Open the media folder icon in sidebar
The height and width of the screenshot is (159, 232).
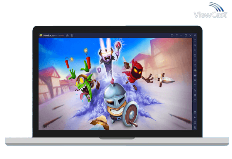[195, 85]
